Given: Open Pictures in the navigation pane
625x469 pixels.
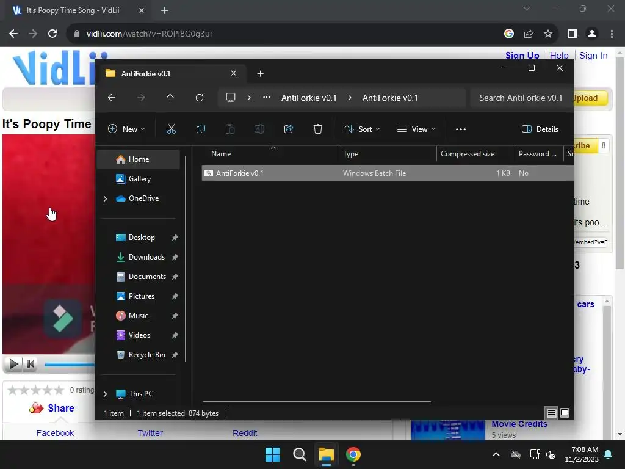Looking at the screenshot, I should [139, 296].
